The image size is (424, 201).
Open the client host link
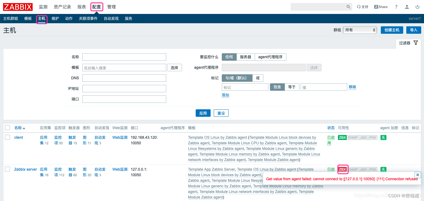click(x=19, y=138)
